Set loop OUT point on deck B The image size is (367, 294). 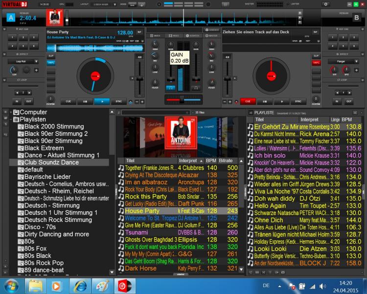(348, 101)
